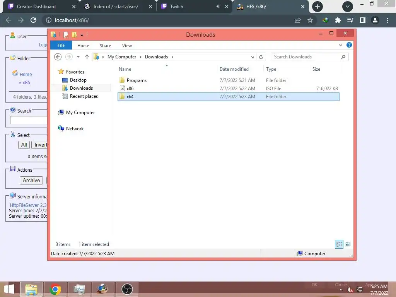Open My Computer in the navigation pane

[80, 113]
